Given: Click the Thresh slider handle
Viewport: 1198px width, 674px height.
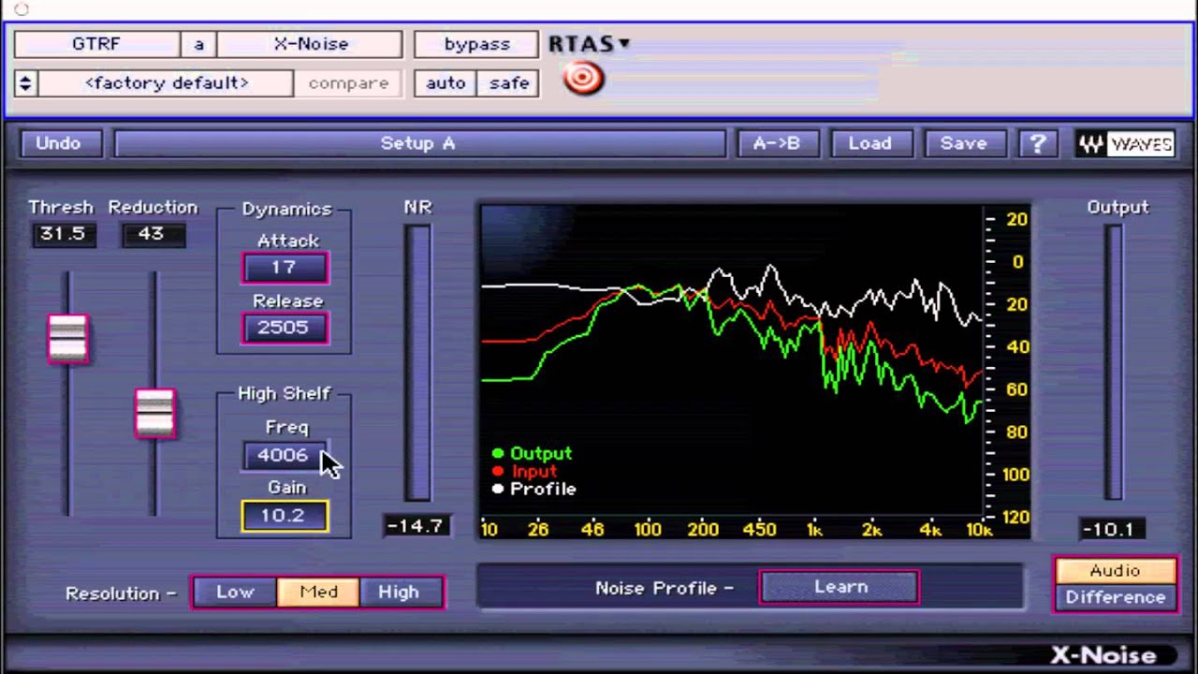Looking at the screenshot, I should coord(67,338).
